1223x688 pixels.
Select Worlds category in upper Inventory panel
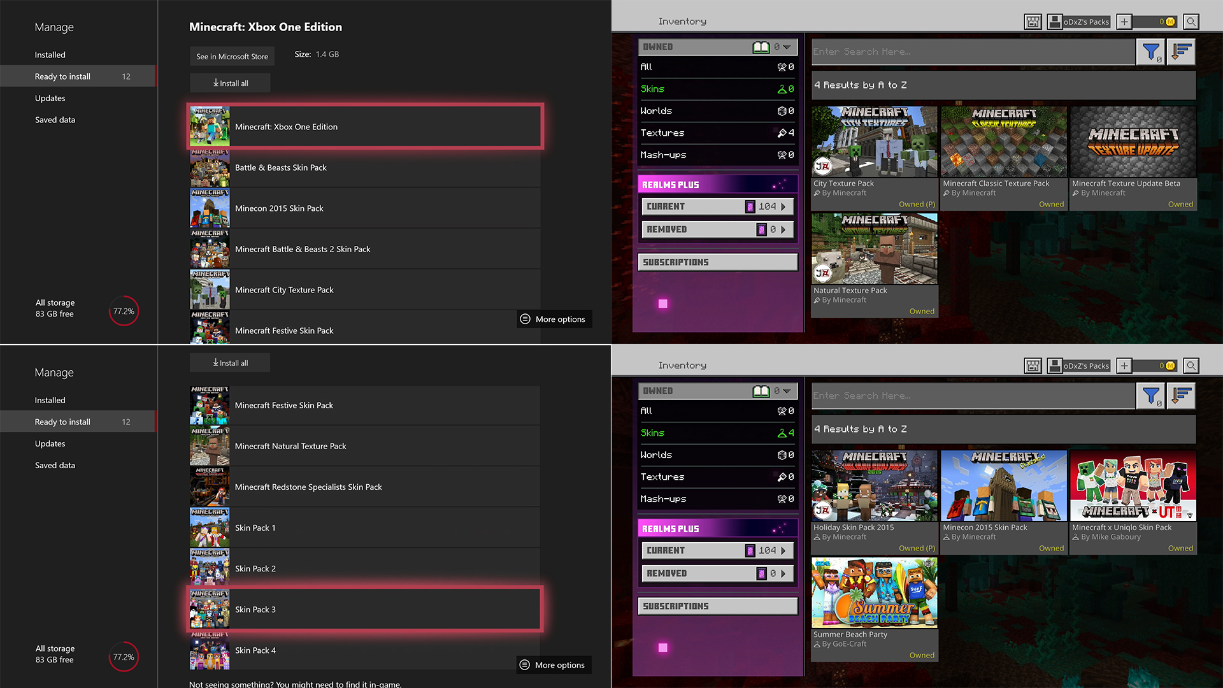718,111
